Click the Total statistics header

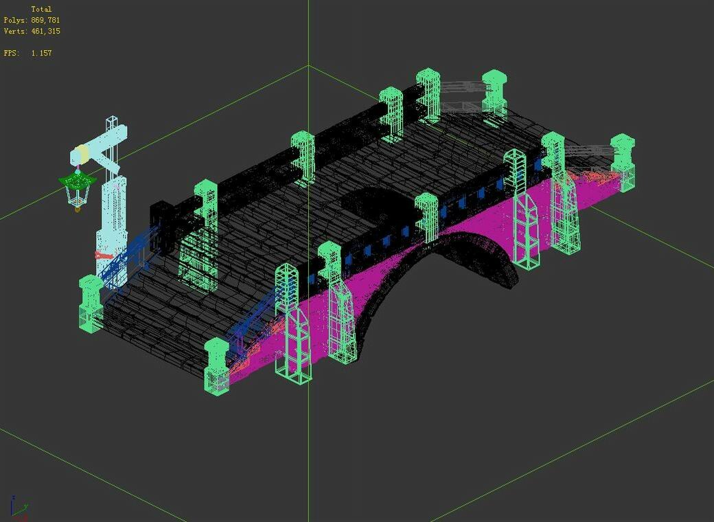[x=41, y=9]
